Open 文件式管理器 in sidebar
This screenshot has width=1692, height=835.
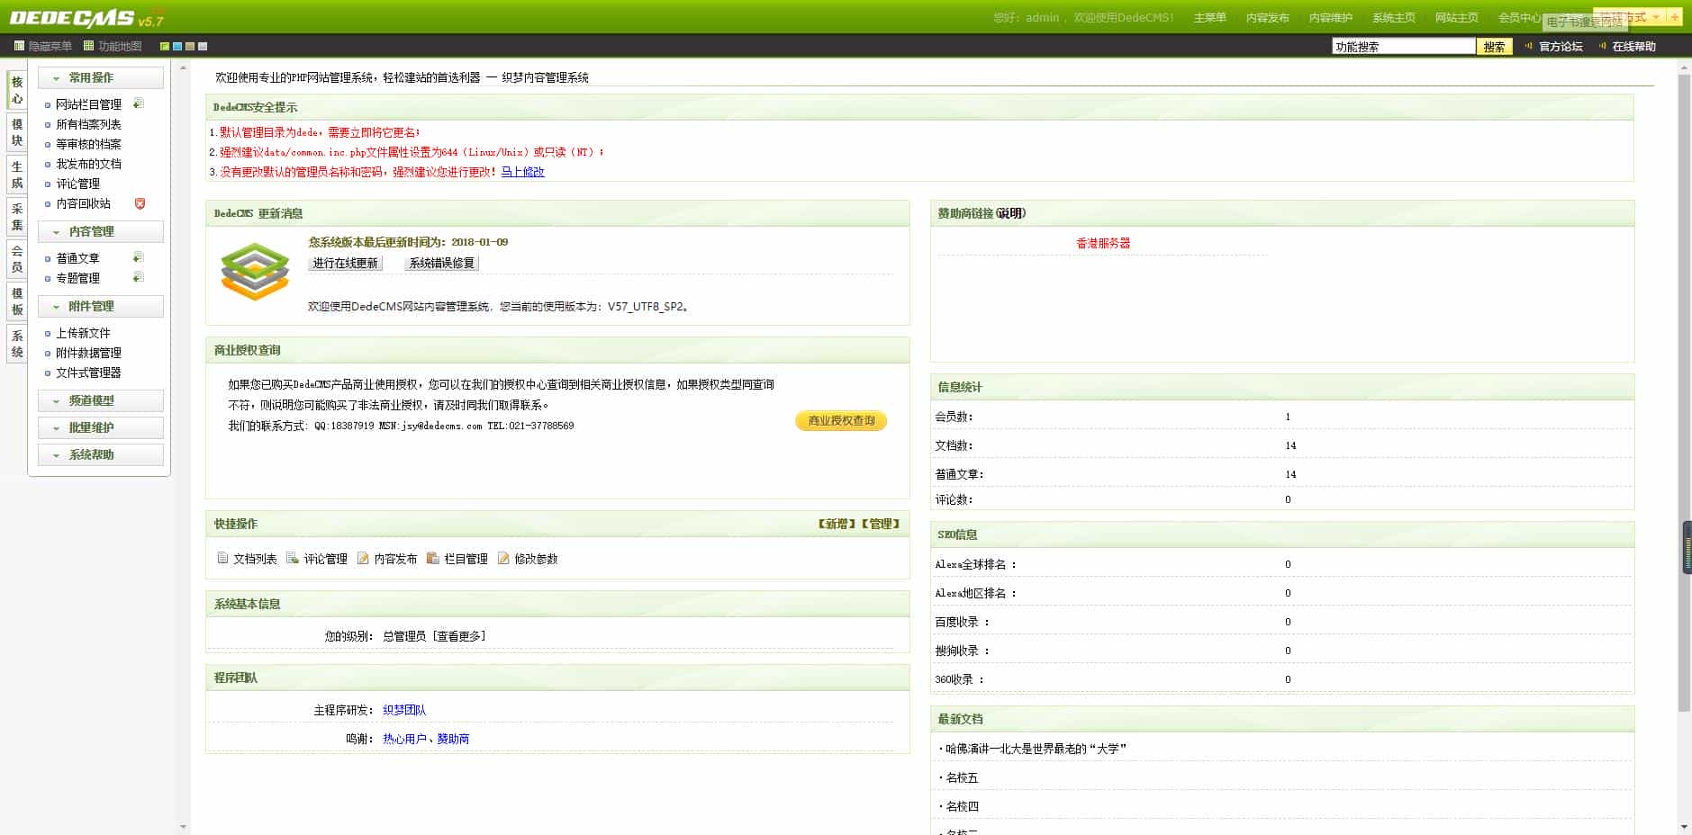[x=88, y=373]
